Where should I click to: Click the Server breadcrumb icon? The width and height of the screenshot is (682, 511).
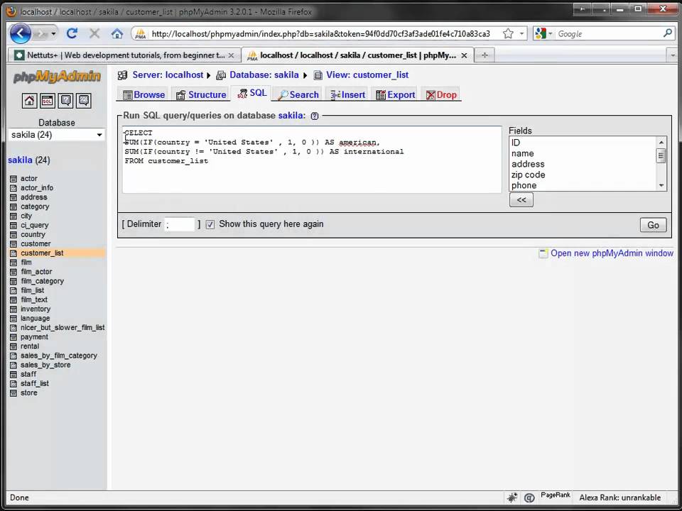click(123, 75)
